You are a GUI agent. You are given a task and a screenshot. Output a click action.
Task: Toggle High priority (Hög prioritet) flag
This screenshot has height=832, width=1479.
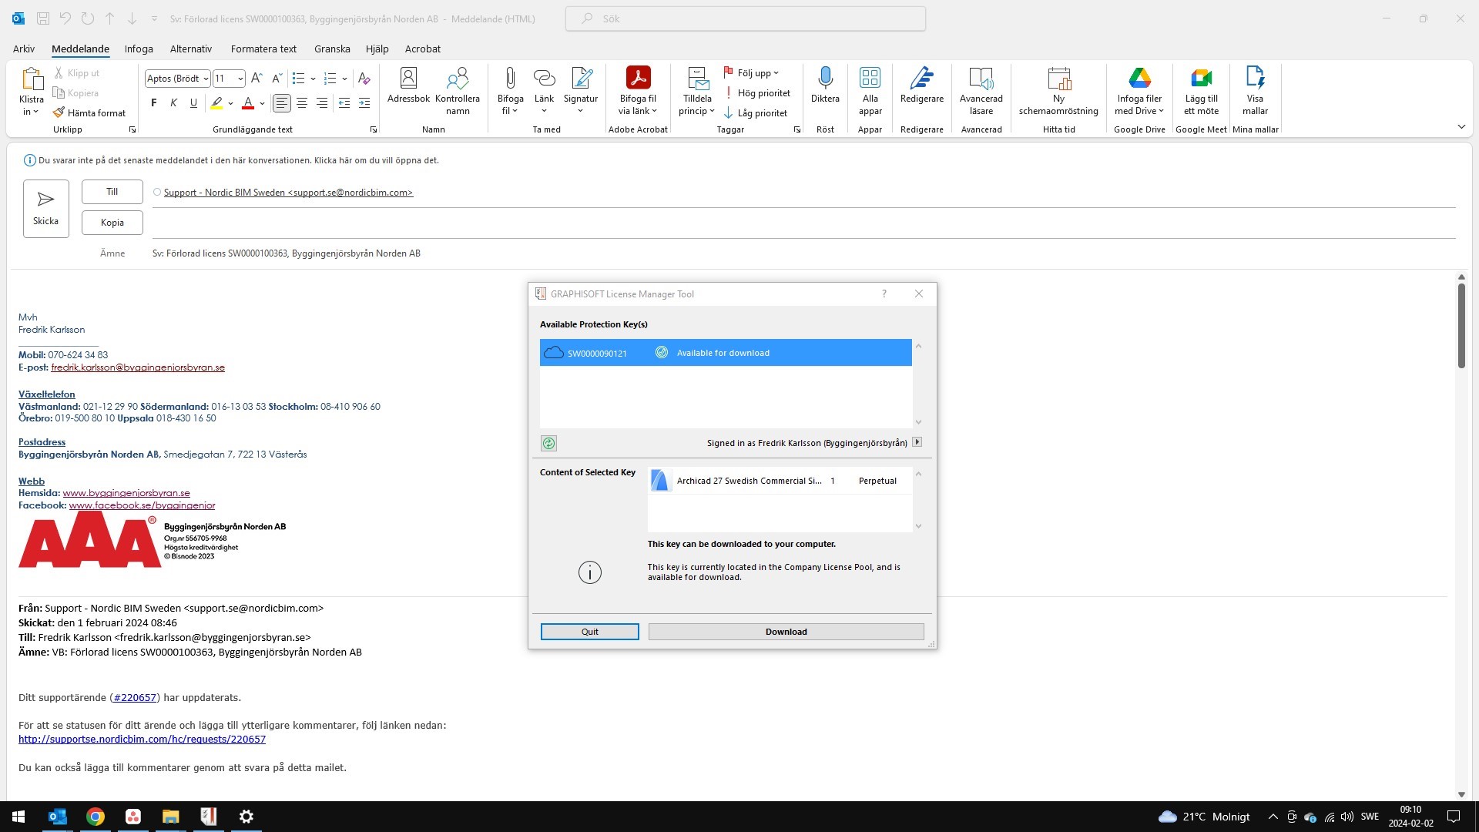pos(758,93)
